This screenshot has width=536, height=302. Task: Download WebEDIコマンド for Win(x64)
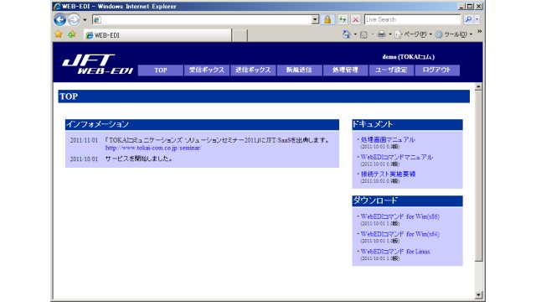pyautogui.click(x=400, y=234)
